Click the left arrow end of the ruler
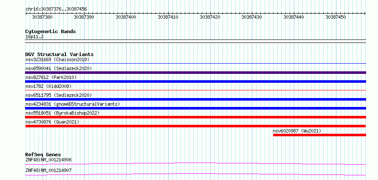This screenshot has height=180, width=378. (26, 14)
